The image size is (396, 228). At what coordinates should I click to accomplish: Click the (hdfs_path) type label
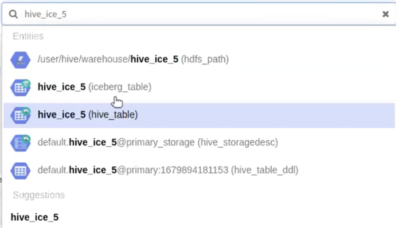point(205,59)
